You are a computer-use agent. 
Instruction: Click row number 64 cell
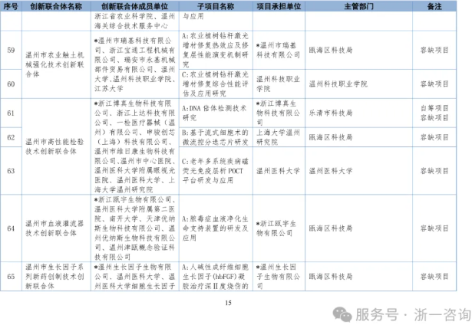point(11,228)
